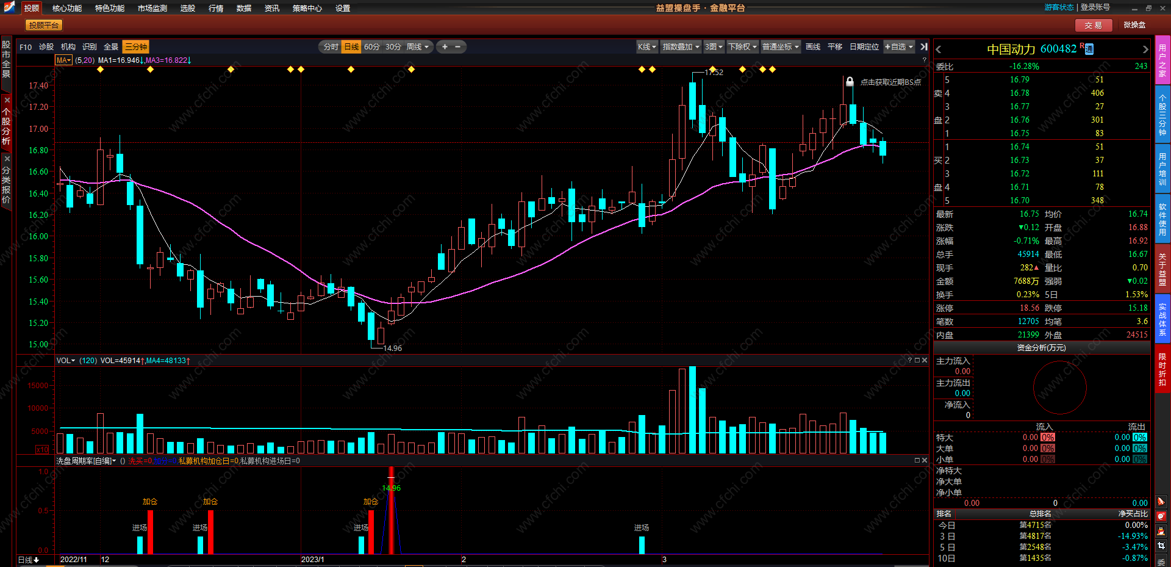Open the 洗盘周期率[自编] indicator dropdown
Image resolution: width=1171 pixels, height=567 pixels.
tap(86, 461)
